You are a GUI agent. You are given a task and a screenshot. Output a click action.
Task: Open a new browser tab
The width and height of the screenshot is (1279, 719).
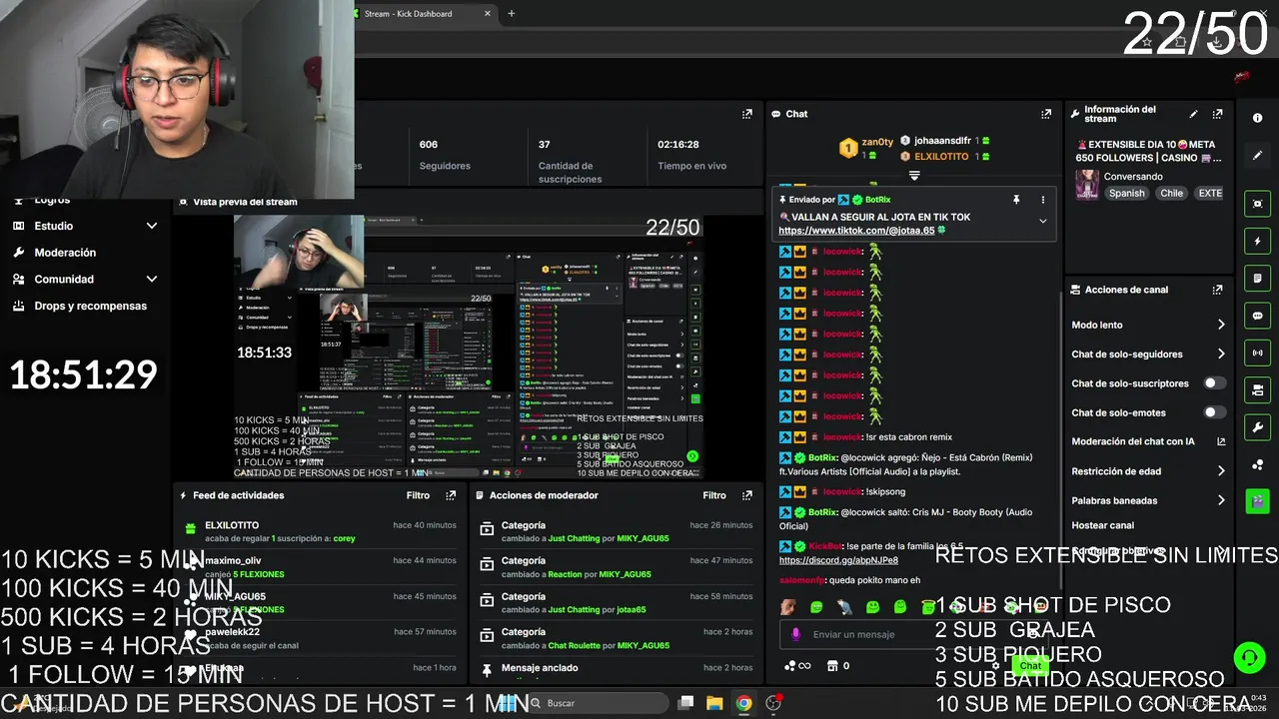[x=512, y=14]
